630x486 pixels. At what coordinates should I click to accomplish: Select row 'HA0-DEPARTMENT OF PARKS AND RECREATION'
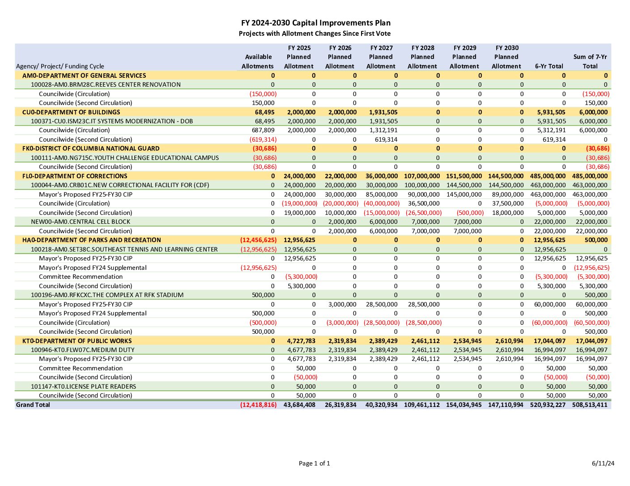313,240
